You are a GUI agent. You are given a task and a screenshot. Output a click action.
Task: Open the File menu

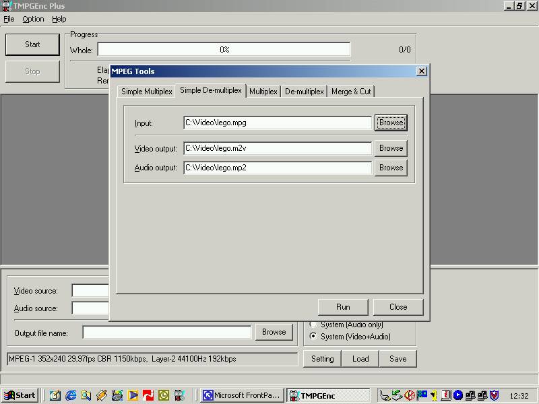[9, 20]
